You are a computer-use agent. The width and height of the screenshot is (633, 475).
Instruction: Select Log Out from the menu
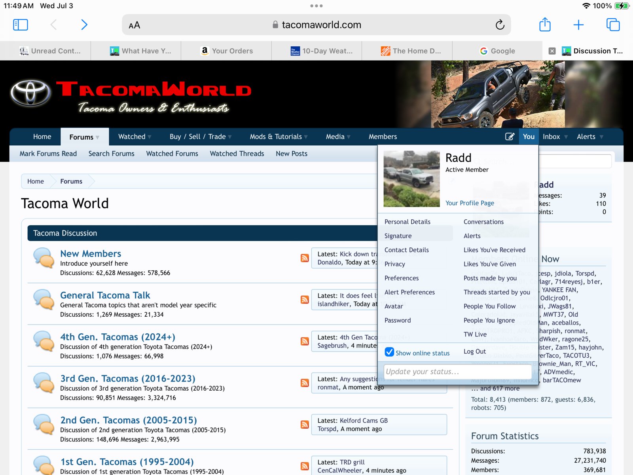(475, 351)
